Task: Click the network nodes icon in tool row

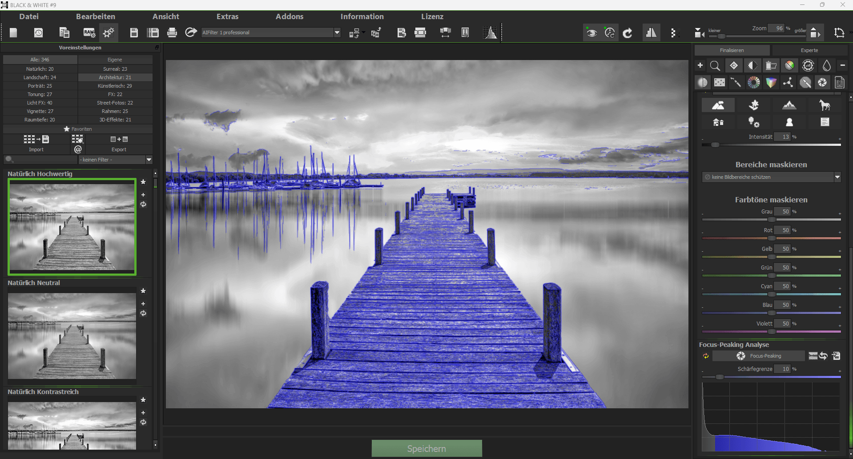Action: click(788, 82)
